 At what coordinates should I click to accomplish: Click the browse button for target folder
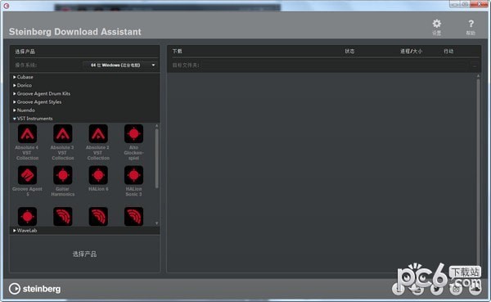pyautogui.click(x=475, y=65)
